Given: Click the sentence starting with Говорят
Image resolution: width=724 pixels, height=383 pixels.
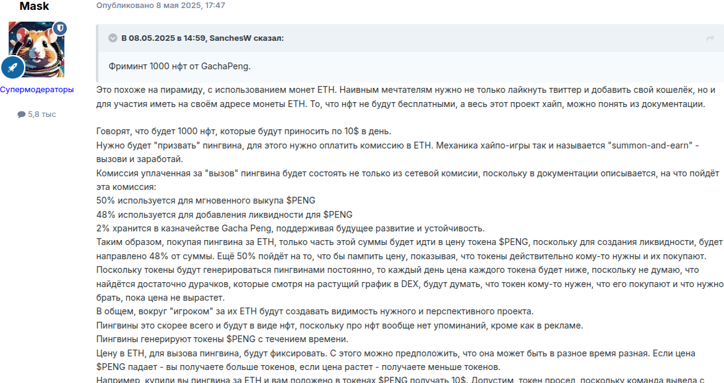Looking at the screenshot, I should pos(244,132).
